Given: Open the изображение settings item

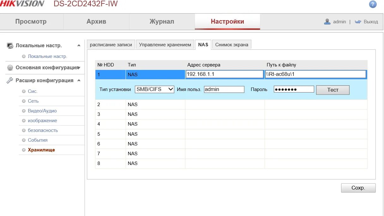Looking at the screenshot, I should coord(42,121).
